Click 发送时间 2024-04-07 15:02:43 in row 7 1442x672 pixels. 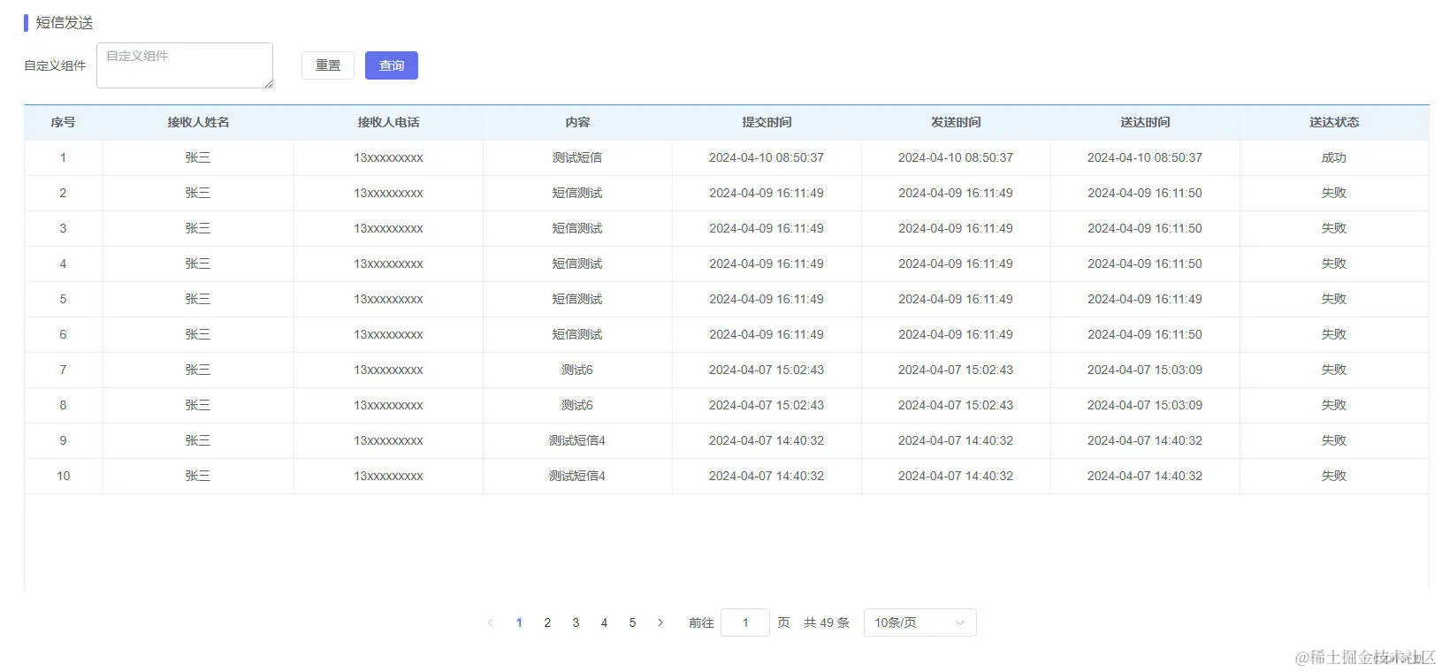pos(956,370)
